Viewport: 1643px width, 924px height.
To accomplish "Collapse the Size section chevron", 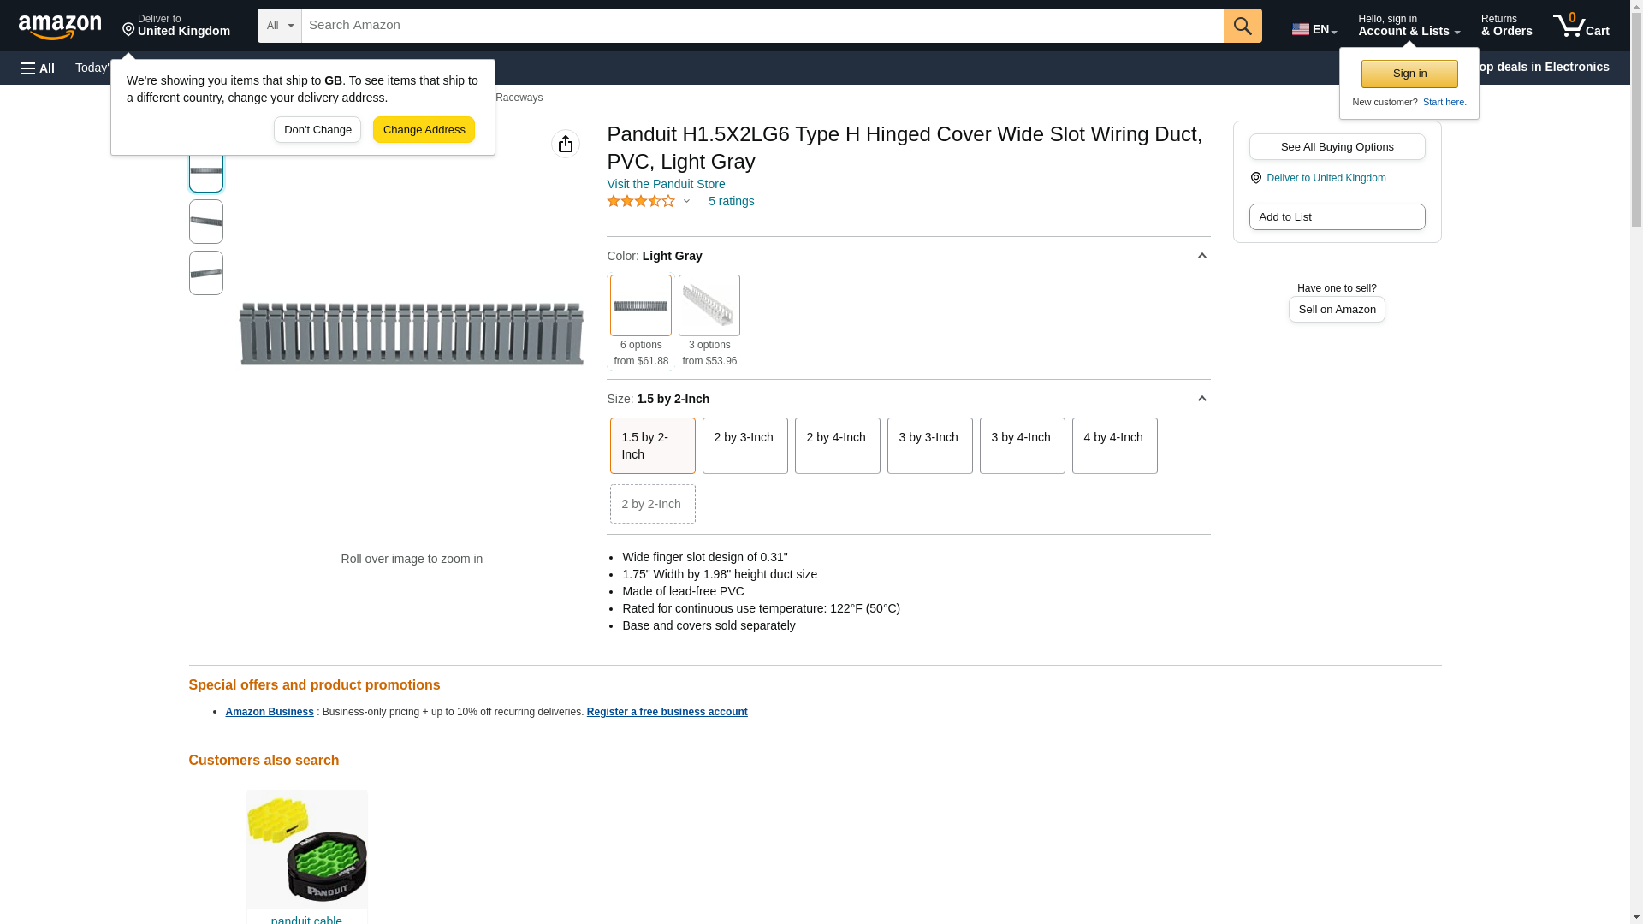I will pyautogui.click(x=1201, y=399).
